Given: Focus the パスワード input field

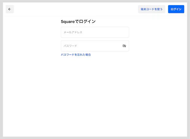Looking at the screenshot, I should [95, 46].
